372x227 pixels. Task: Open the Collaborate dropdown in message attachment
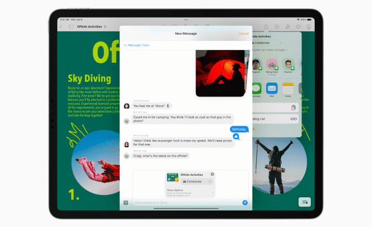(197, 181)
